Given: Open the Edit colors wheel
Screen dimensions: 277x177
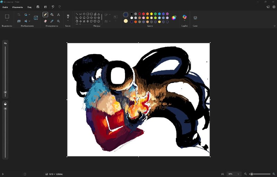Looking at the screenshot, I should pos(174,18).
